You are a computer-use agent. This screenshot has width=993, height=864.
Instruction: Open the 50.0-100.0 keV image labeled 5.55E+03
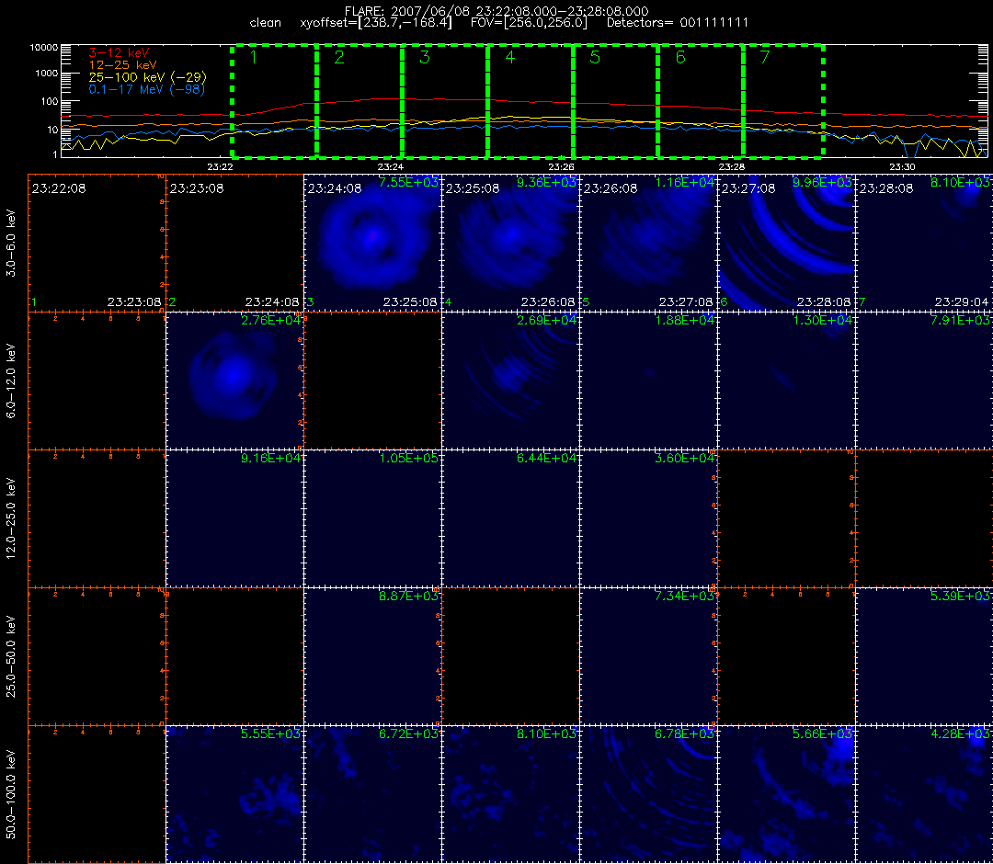[234, 795]
